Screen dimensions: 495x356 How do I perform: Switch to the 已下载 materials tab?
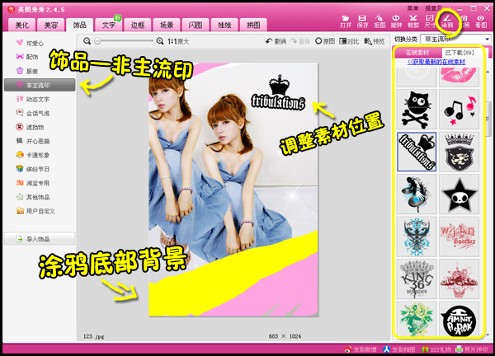(458, 53)
